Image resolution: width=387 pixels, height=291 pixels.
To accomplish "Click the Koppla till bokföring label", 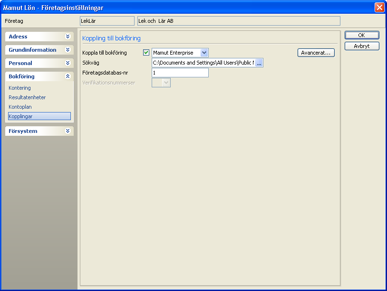I will coord(105,53).
